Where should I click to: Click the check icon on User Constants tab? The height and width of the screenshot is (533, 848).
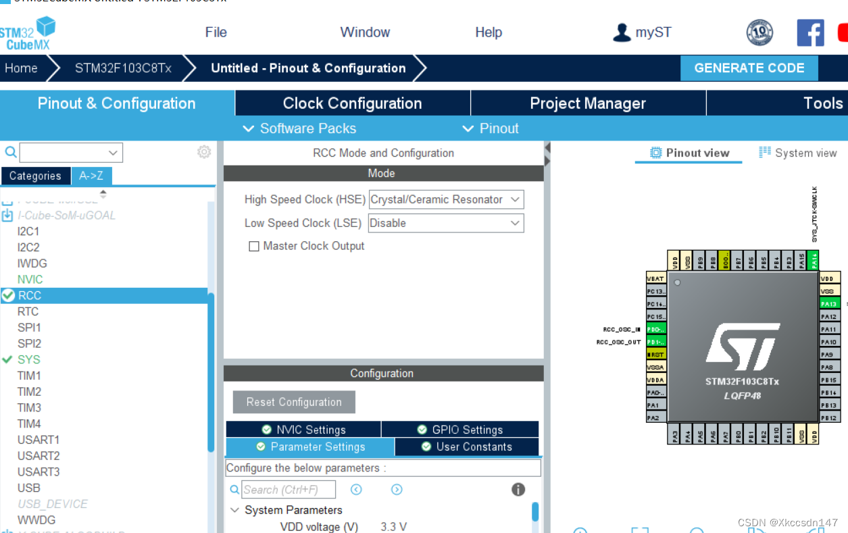tap(426, 447)
